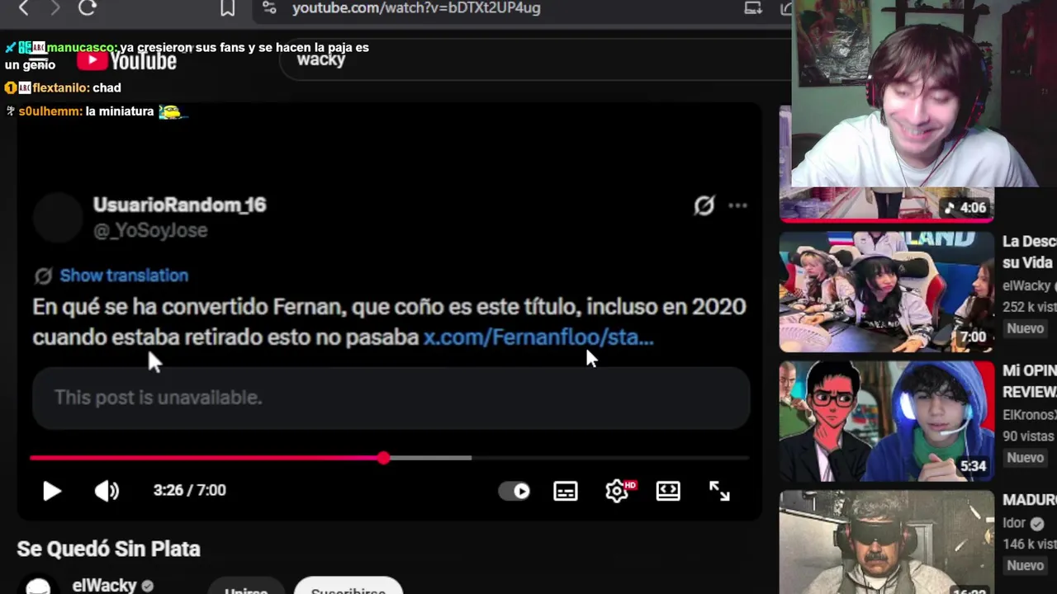
Task: Open the 7:00 recommended video thumbnail
Action: point(886,292)
